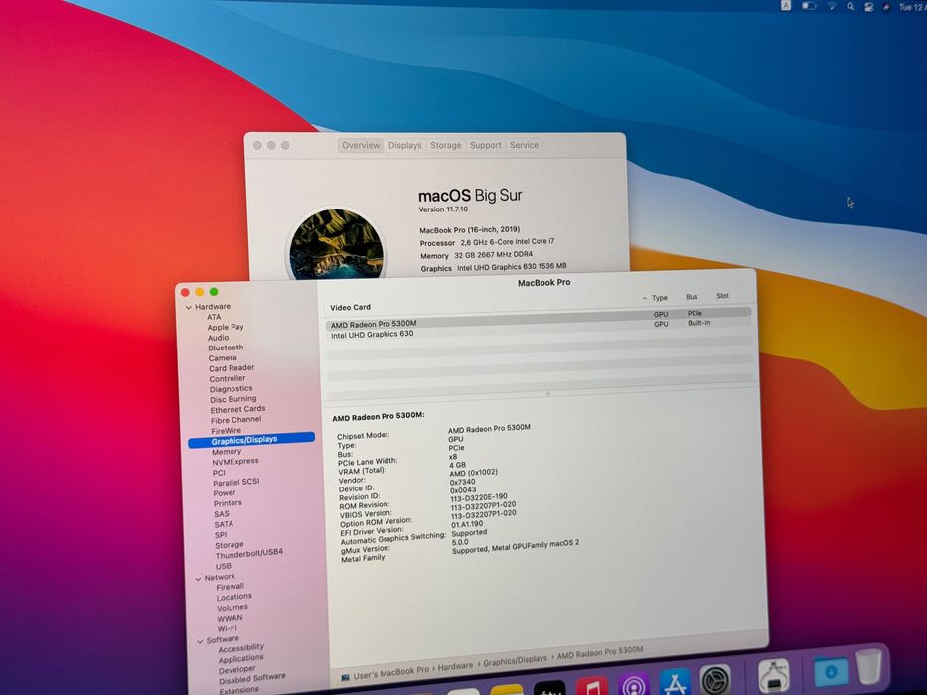Viewport: 927px width, 695px height.
Task: Select ATA in the sidebar
Action: point(214,317)
